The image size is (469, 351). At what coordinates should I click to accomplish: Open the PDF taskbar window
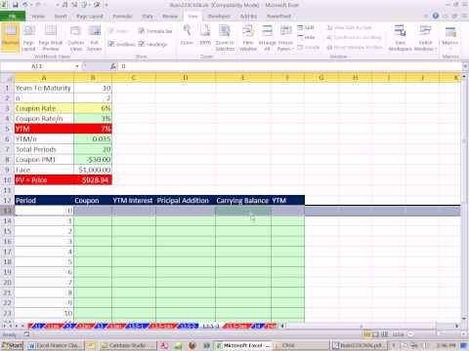pyautogui.click(x=359, y=345)
